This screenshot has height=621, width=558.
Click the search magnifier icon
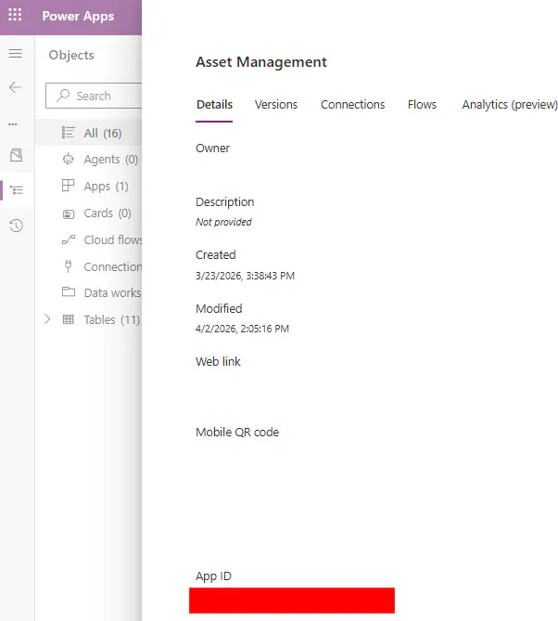click(63, 96)
